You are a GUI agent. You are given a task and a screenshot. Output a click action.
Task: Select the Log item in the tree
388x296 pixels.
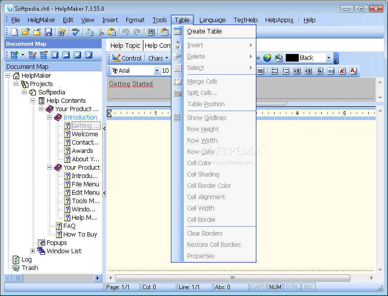(27, 259)
